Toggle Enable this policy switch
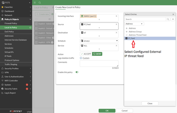Screen dimensions: 177x113 pyautogui.click(x=77, y=72)
